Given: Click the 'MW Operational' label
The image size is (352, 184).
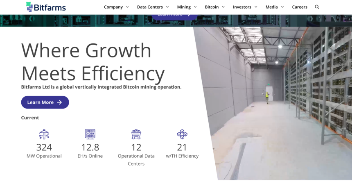Looking at the screenshot, I should point(44,156).
